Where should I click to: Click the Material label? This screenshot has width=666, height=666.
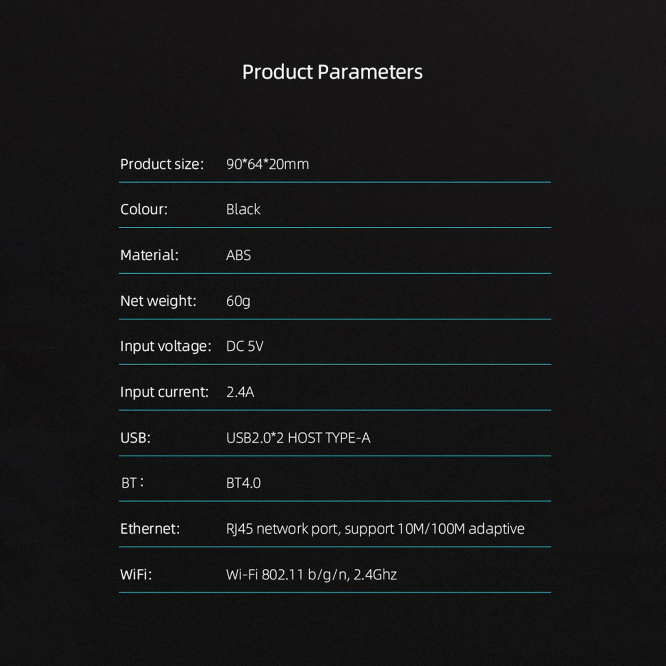149,255
